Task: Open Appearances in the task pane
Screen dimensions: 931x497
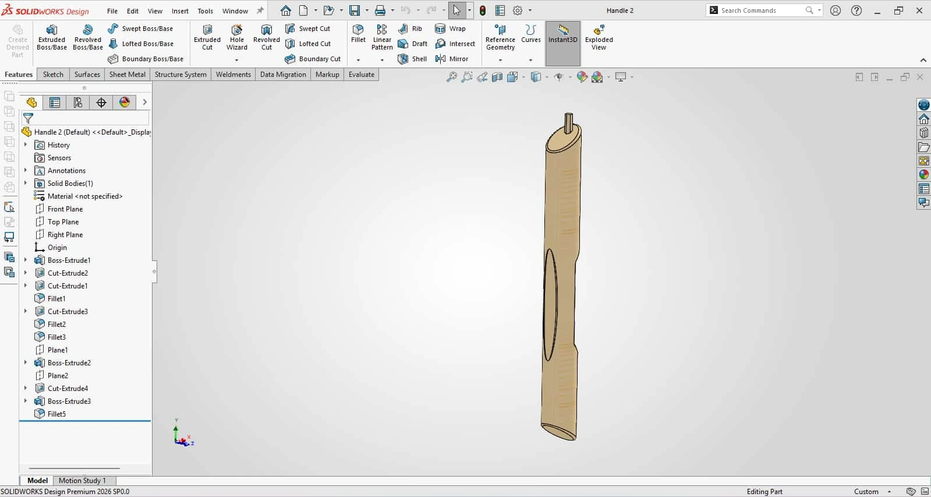Action: coord(924,174)
